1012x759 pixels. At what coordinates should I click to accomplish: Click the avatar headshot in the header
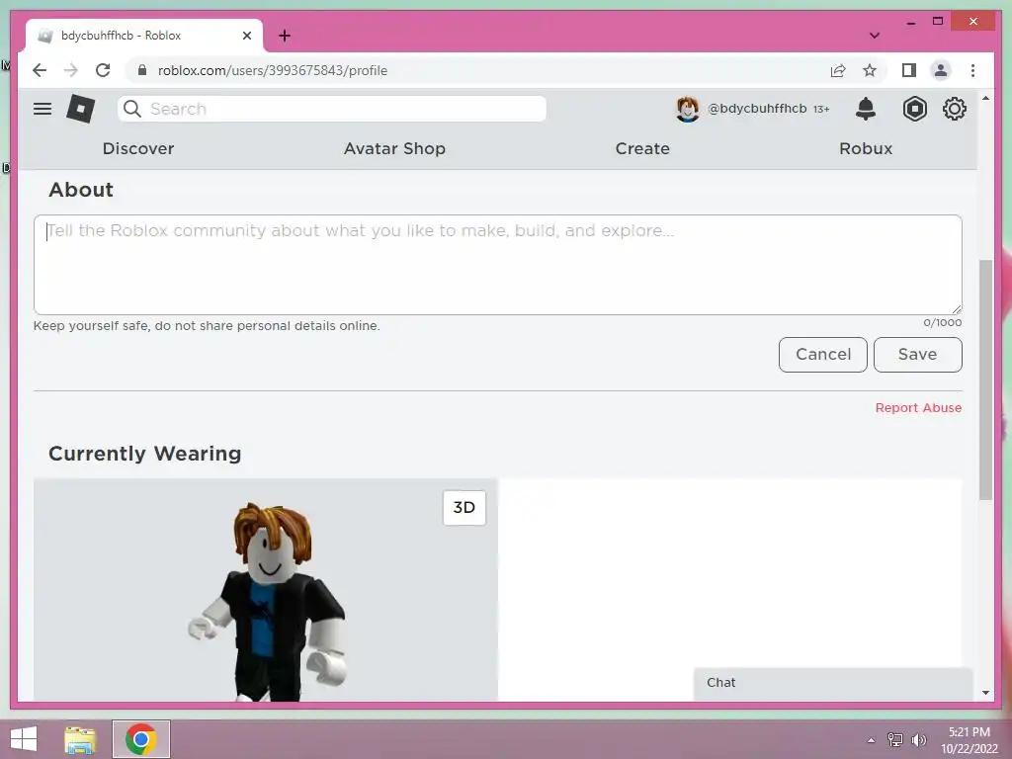pos(688,109)
